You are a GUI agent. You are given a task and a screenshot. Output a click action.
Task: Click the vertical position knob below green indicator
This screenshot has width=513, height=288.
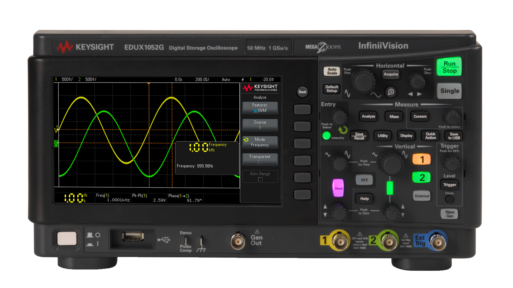tap(392, 213)
